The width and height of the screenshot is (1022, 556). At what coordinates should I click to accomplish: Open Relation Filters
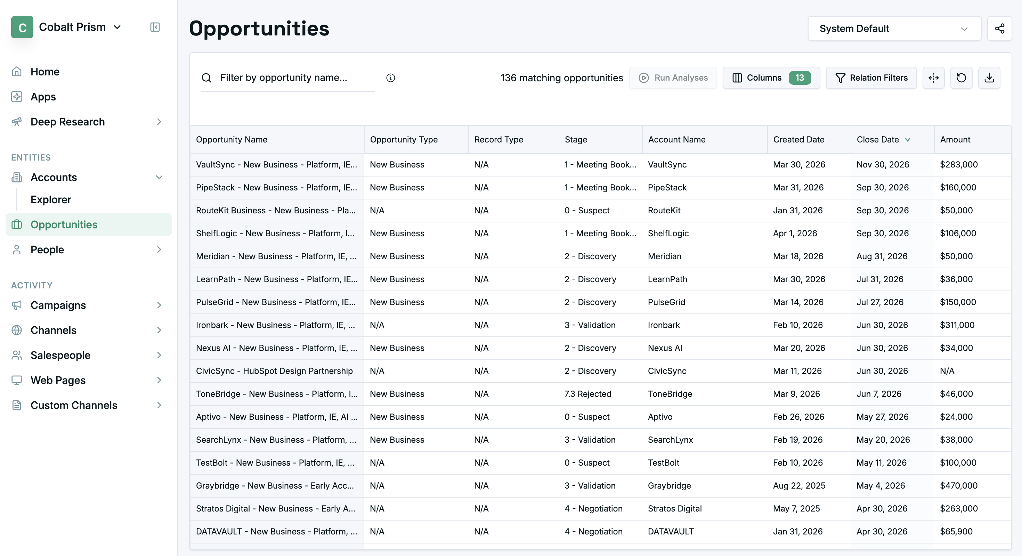[x=871, y=78]
